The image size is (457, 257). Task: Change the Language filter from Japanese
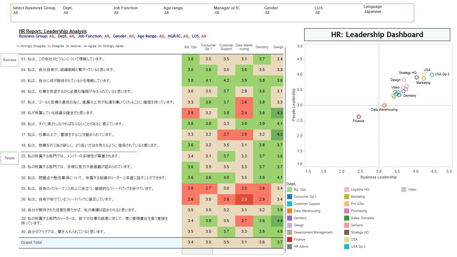pos(372,11)
